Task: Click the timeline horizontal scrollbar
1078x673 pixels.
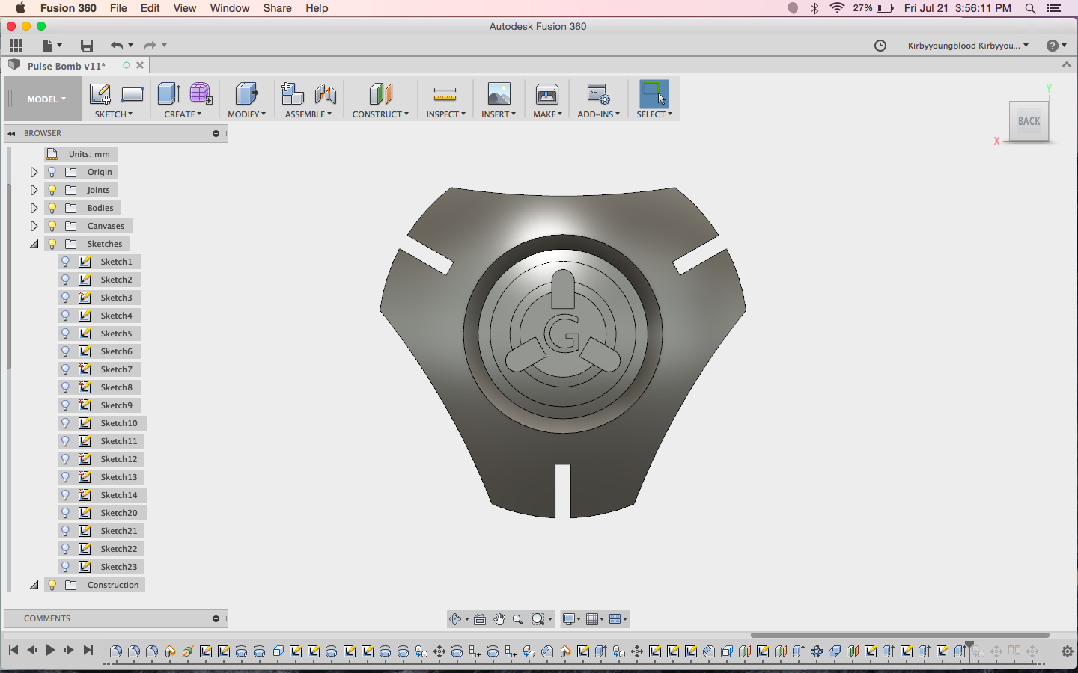Action: [900, 635]
